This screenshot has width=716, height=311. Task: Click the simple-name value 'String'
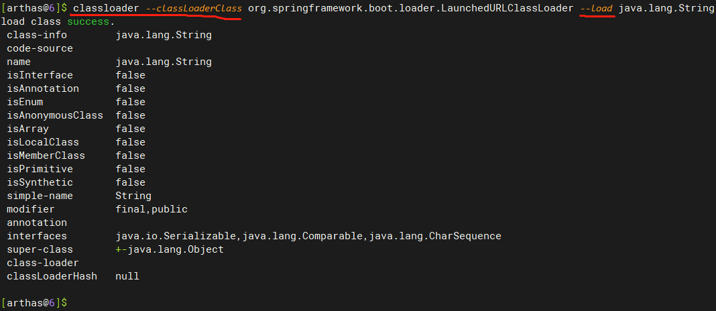point(133,196)
